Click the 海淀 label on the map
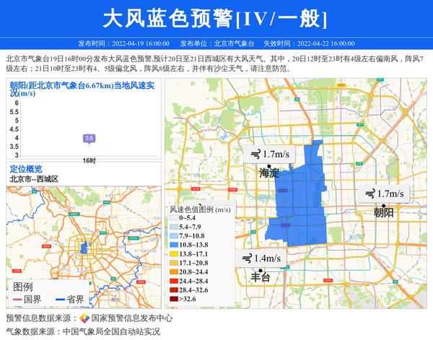The height and width of the screenshot is (340, 433). pos(269,173)
